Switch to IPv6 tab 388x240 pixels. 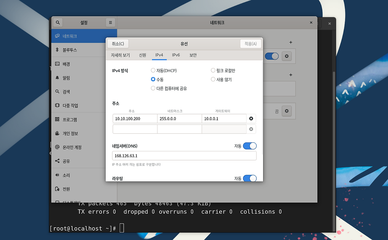point(176,55)
